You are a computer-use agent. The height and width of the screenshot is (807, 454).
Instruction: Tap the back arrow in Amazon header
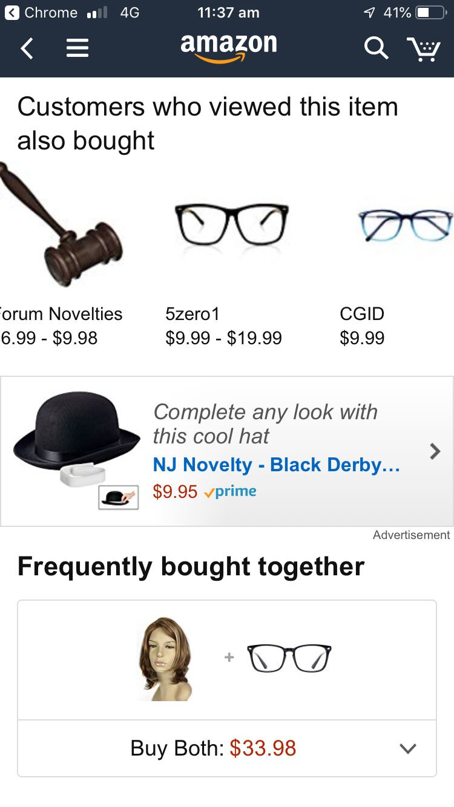(x=27, y=48)
